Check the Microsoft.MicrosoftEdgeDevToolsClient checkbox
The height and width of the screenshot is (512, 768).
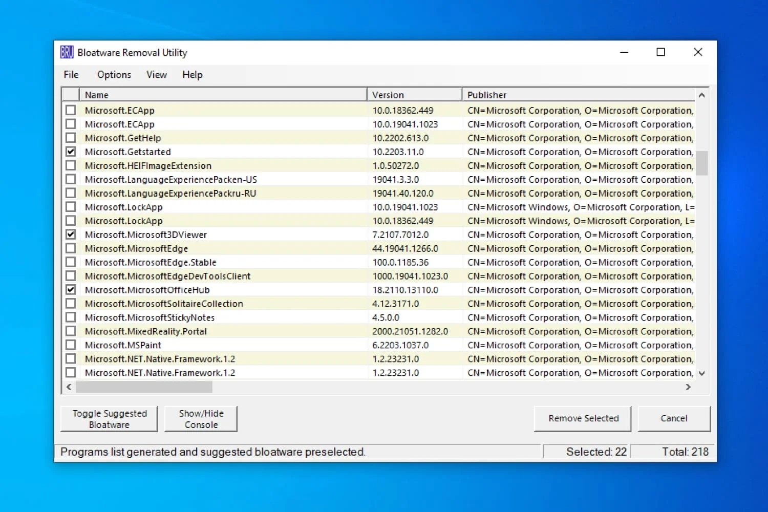[x=71, y=276]
